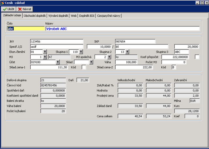Open the Cizojazyčné názvy tab
209x149 pixels.
[x=109, y=15]
